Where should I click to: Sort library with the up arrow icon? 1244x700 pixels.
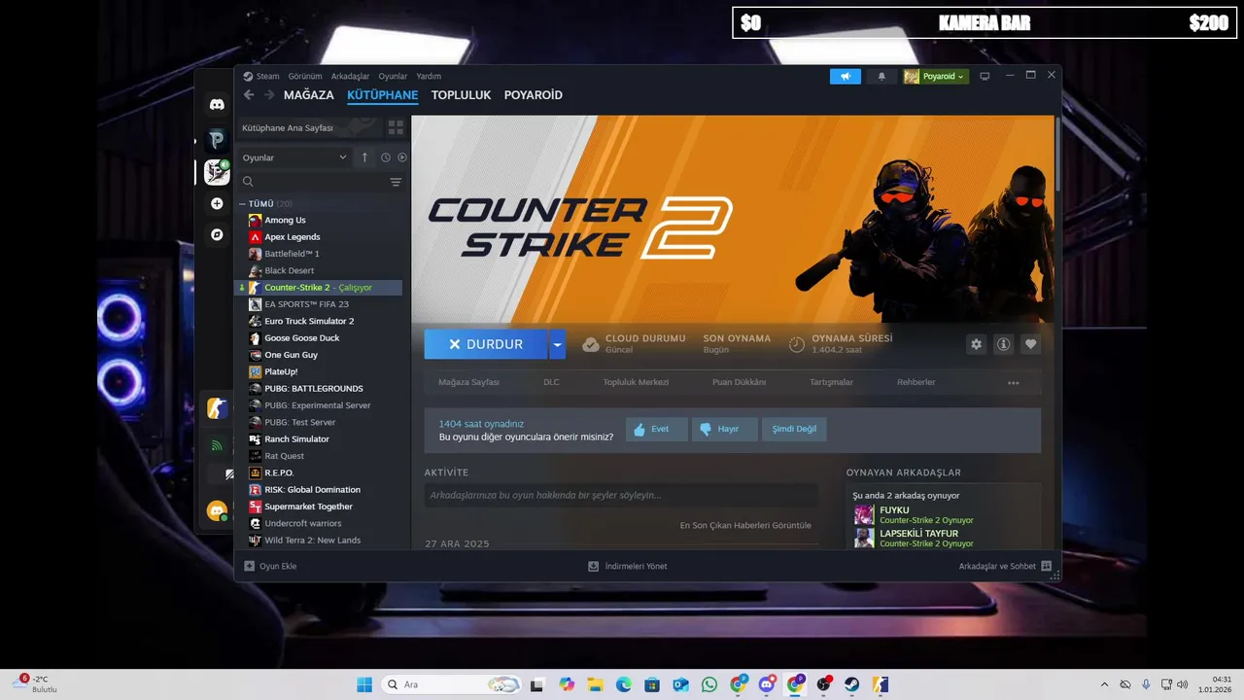tap(364, 157)
